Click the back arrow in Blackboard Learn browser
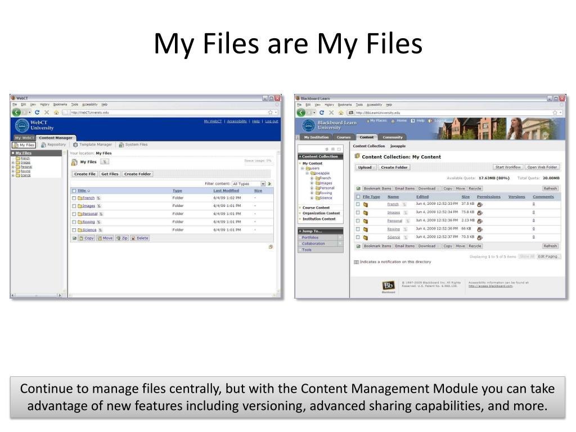Image resolution: width=576 pixels, height=432 pixels. [x=301, y=112]
